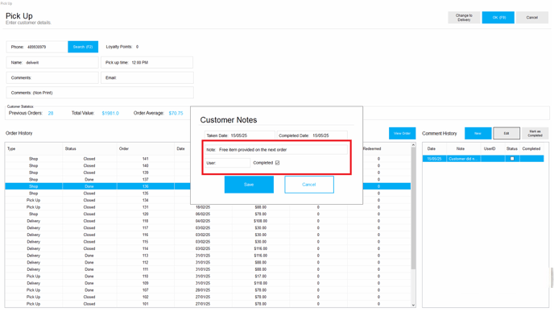The width and height of the screenshot is (554, 312).
Task: Click the User field in Customer Notes
Action: click(227, 163)
